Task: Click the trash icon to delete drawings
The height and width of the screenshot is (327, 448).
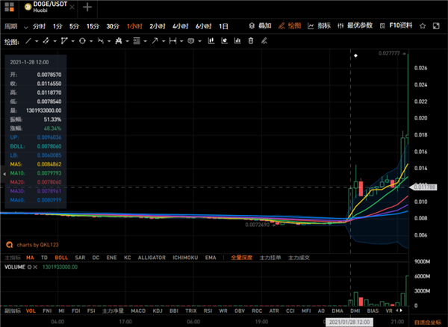Action: tap(251, 40)
